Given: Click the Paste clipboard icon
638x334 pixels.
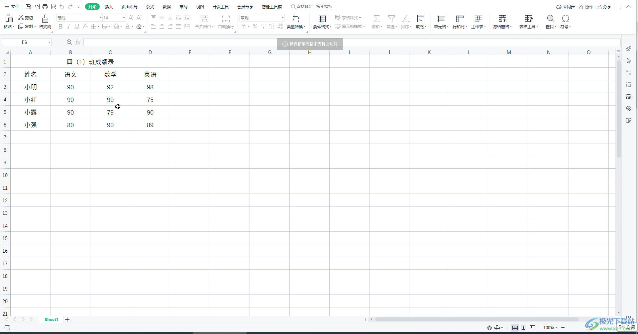Looking at the screenshot, I should 9,19.
